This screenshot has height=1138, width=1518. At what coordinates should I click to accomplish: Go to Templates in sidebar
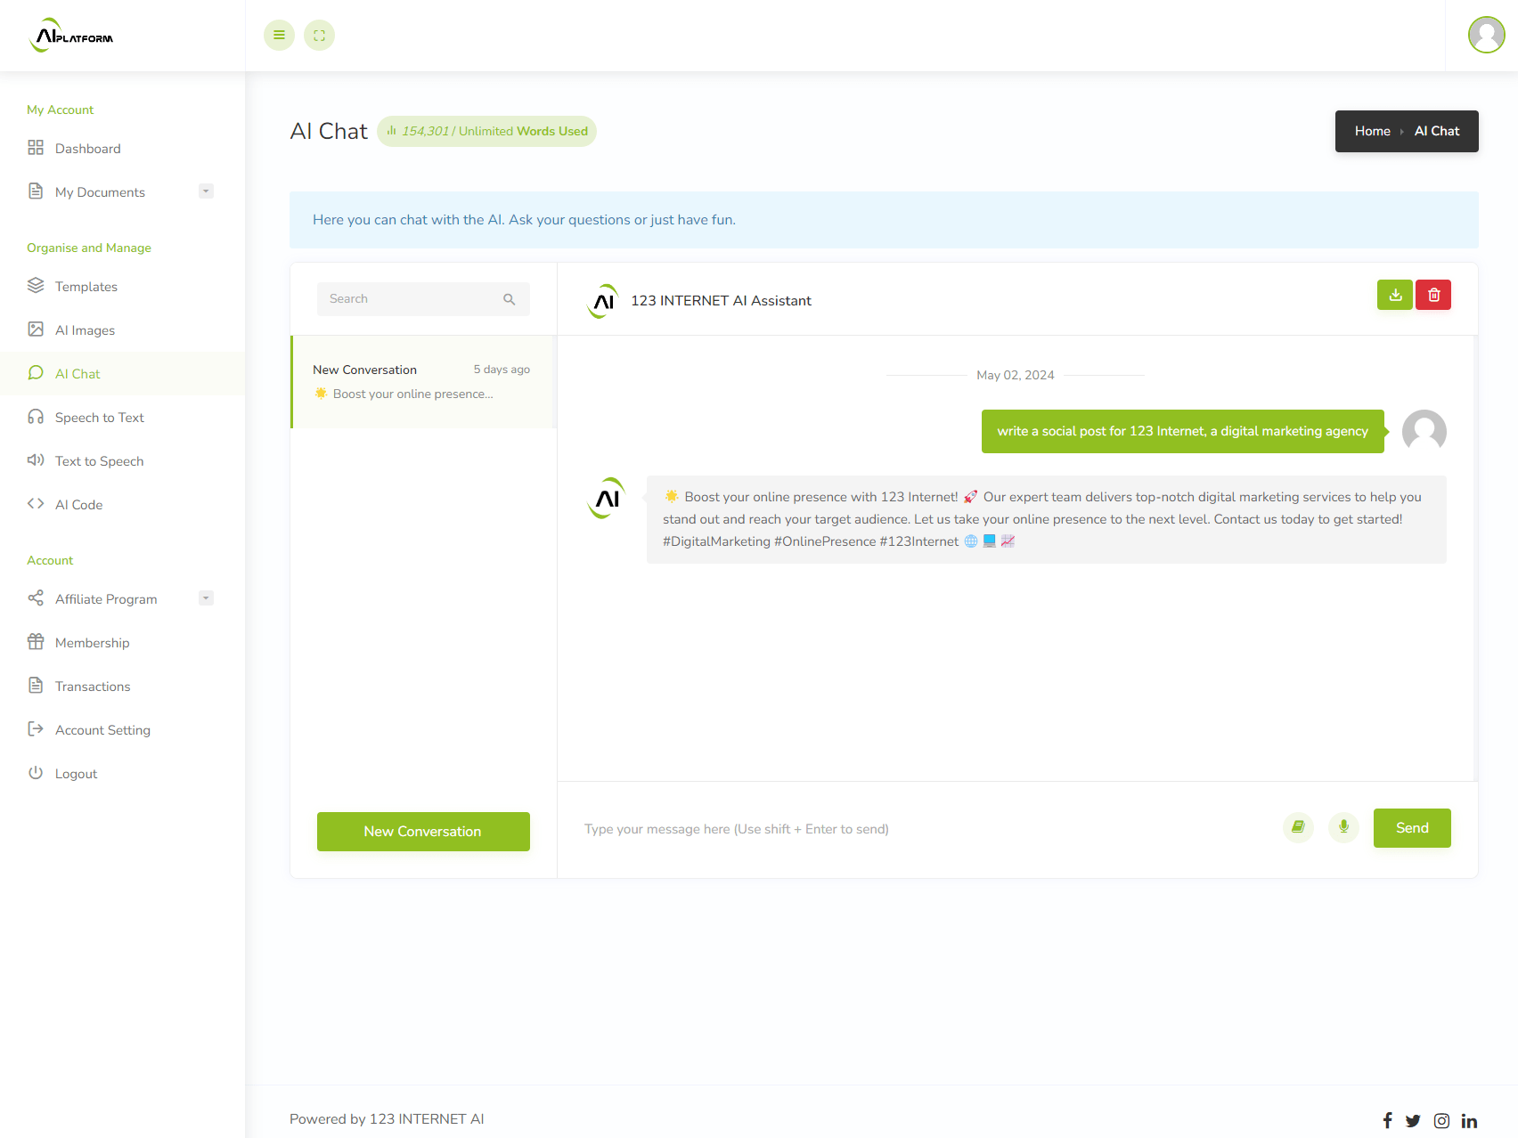(x=86, y=287)
